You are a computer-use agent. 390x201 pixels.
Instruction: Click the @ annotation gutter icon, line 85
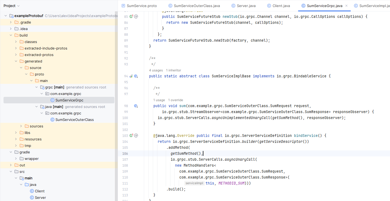[x=136, y=17]
